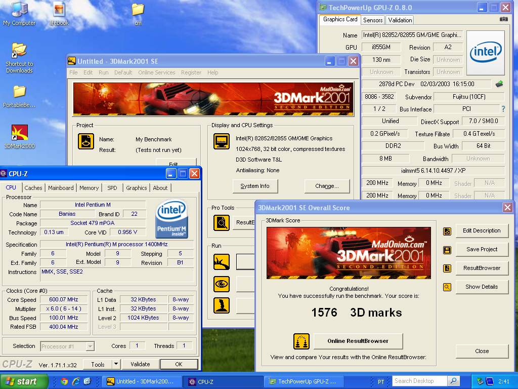Switch to Mainboard tab in CPU-Z
The image size is (518, 389).
61,188
